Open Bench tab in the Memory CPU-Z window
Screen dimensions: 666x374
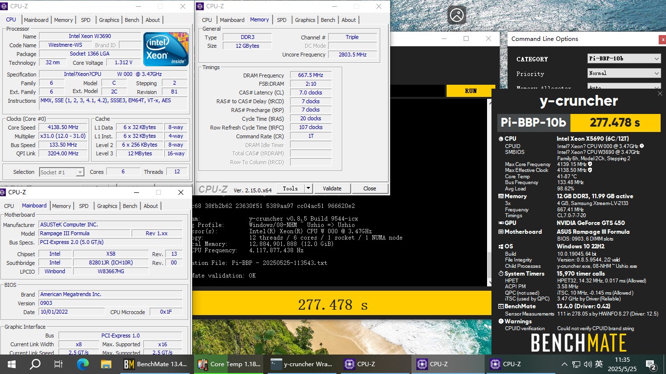[x=328, y=20]
